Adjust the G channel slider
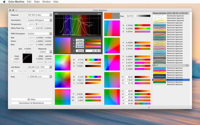Image resolution: width=200 pixels, height=125 pixels. [x=93, y=43]
